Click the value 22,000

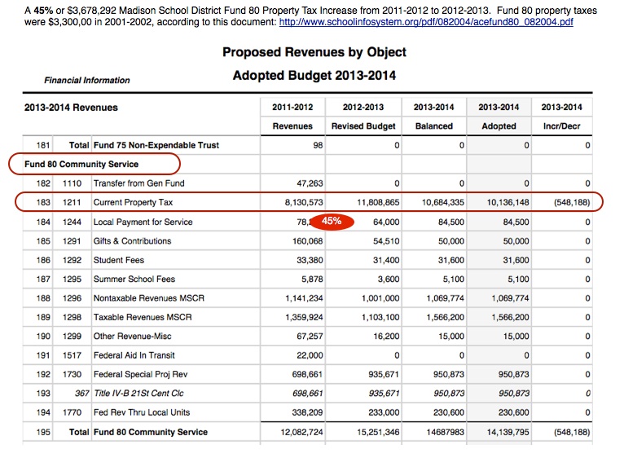310,355
